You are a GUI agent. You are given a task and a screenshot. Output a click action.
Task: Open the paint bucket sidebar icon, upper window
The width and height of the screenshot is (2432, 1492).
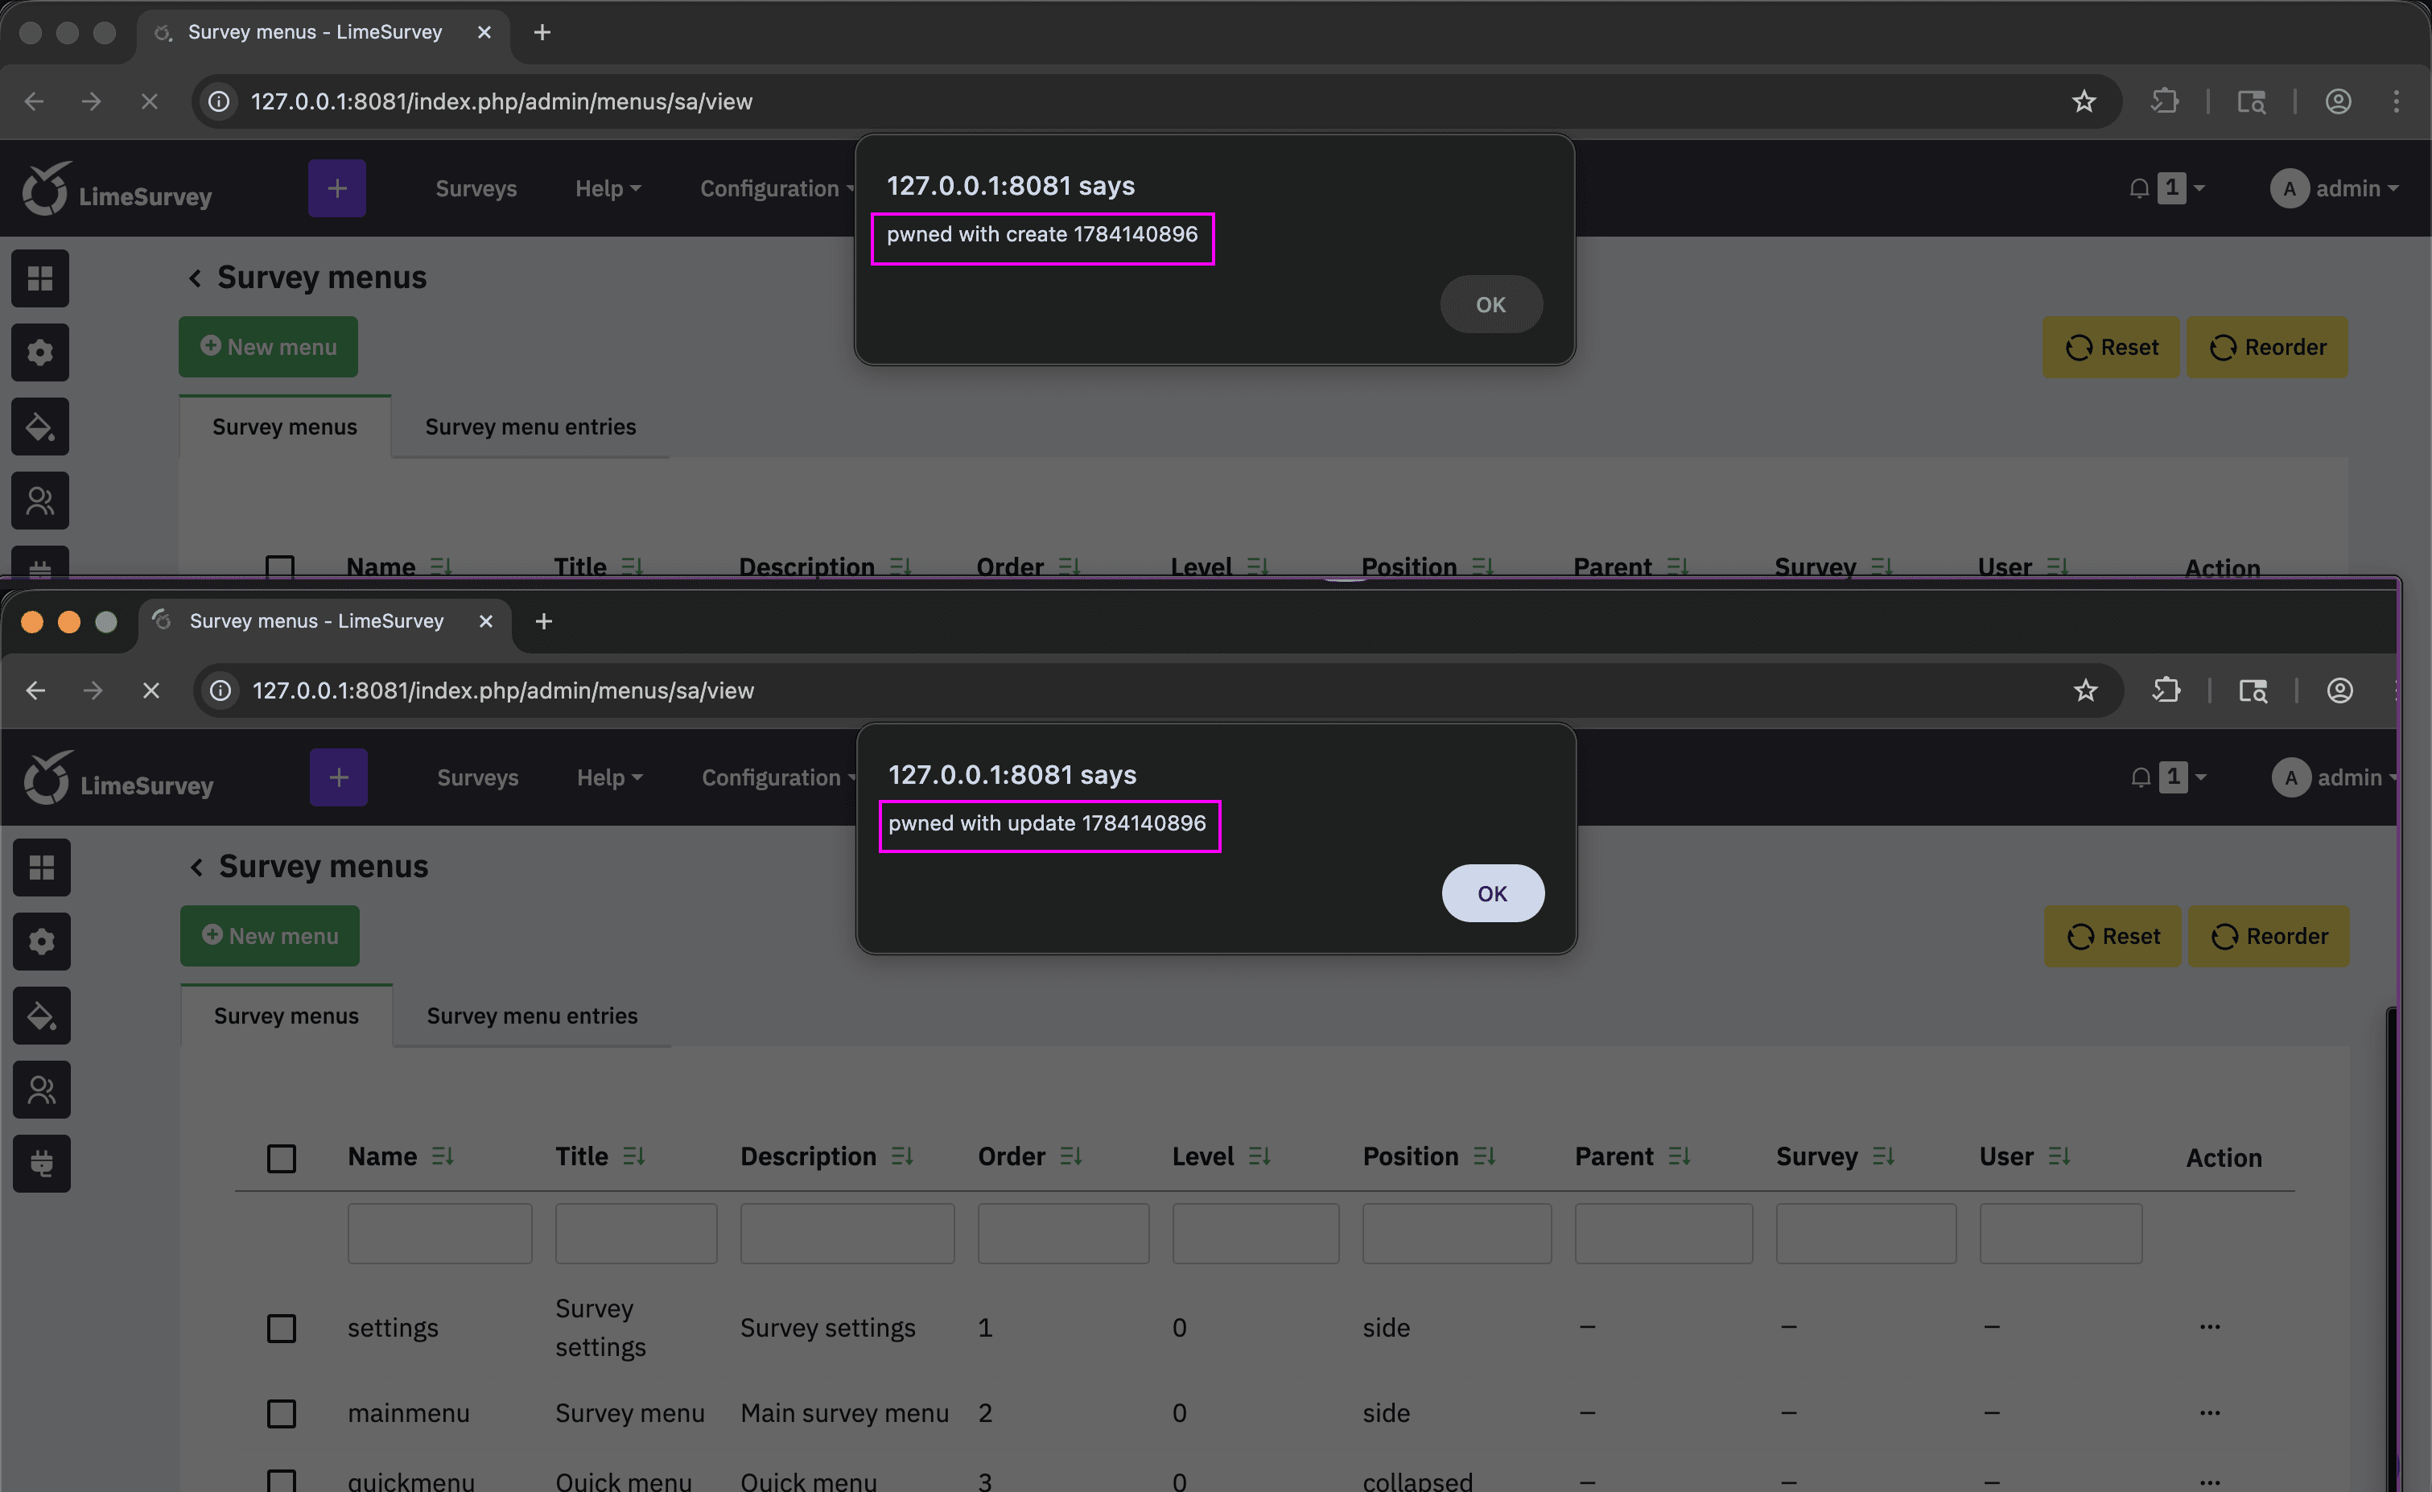point(39,427)
